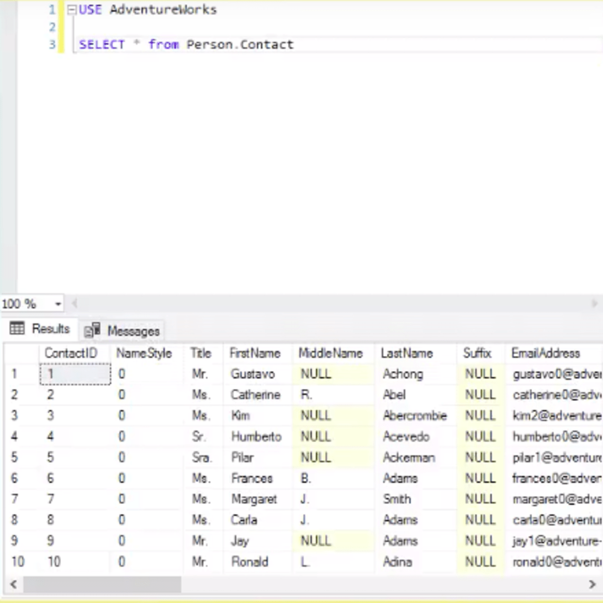603x603 pixels.
Task: Select the 'Catherine' first name cell
Action: [258, 395]
